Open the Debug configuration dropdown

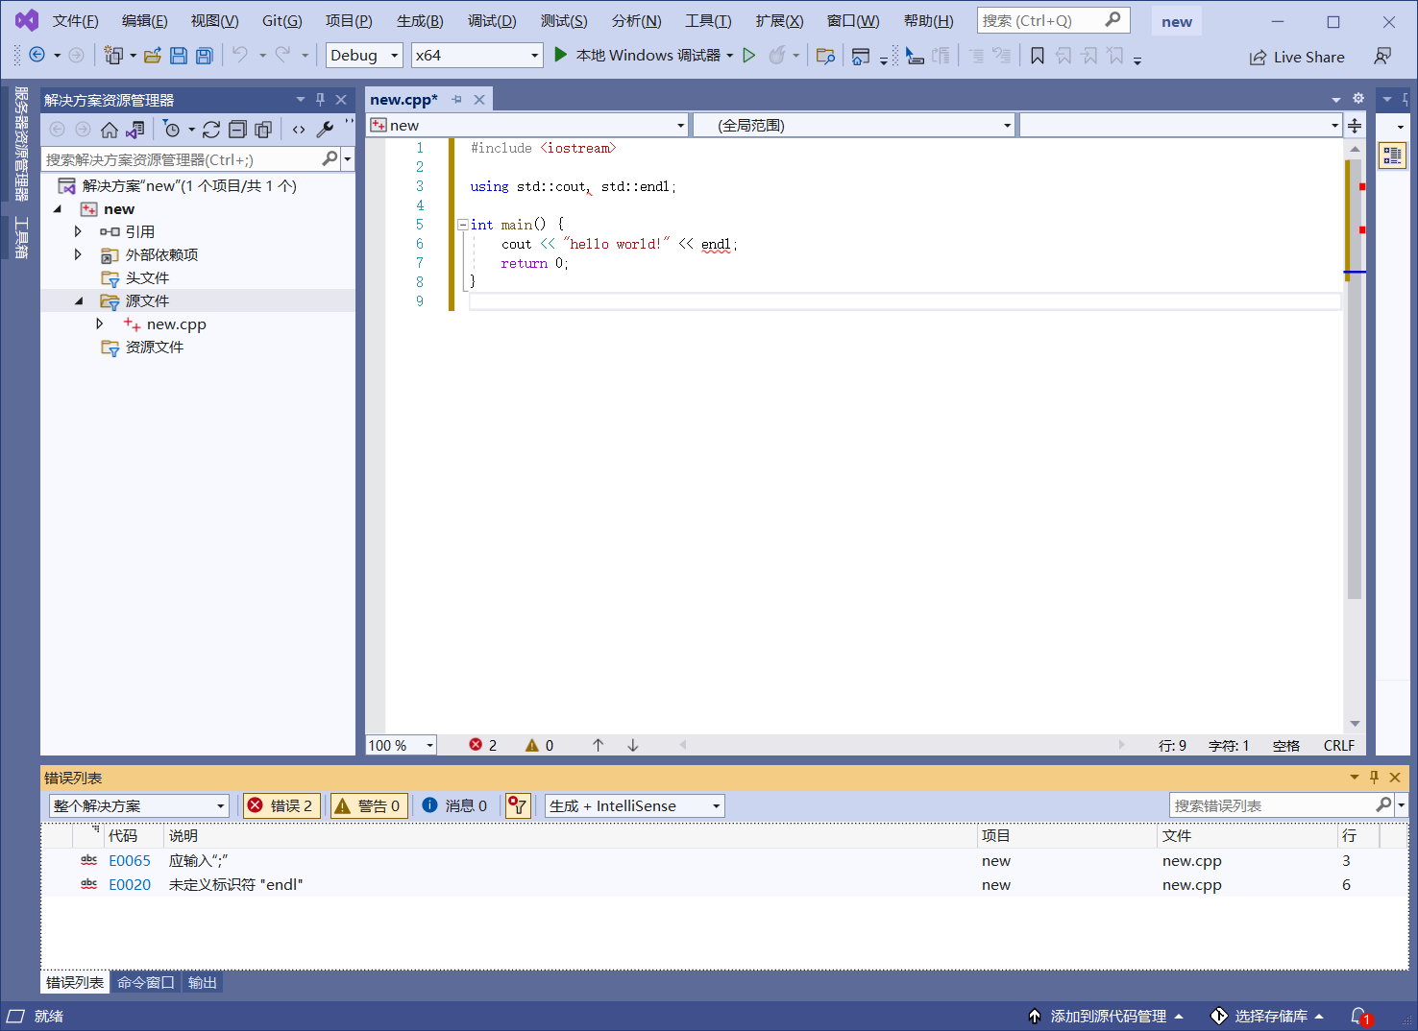point(364,56)
